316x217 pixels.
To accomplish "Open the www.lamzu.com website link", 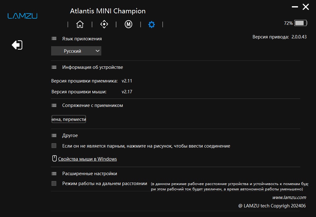I will 289,197.
